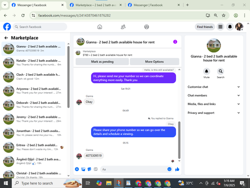Click Find friends button
Screen dimensions: 250x188
pos(205,27)
